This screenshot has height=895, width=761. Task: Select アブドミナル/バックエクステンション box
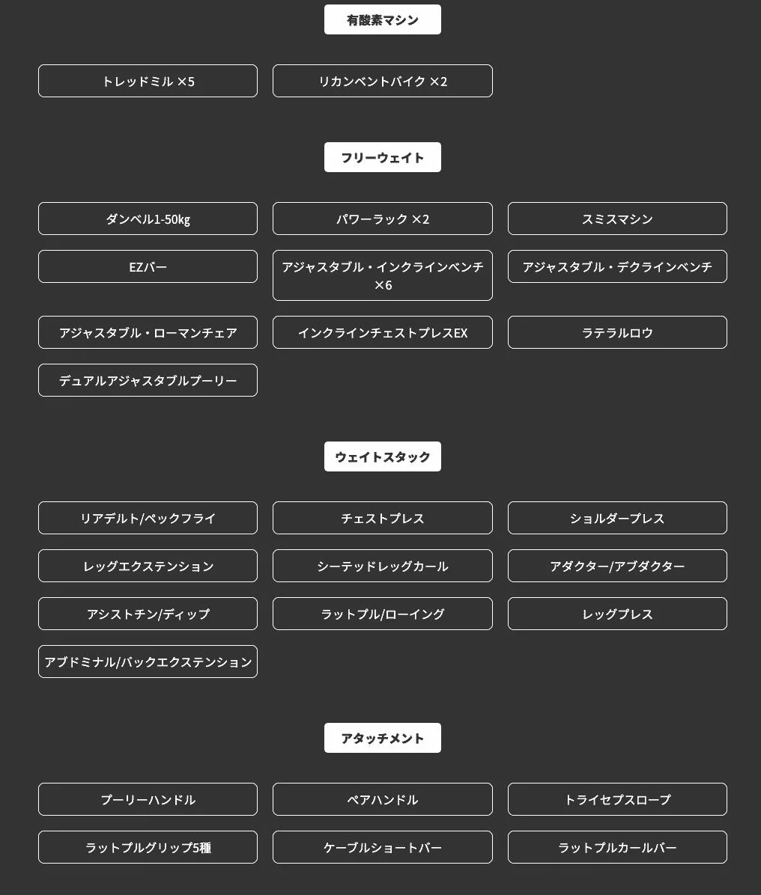click(148, 662)
